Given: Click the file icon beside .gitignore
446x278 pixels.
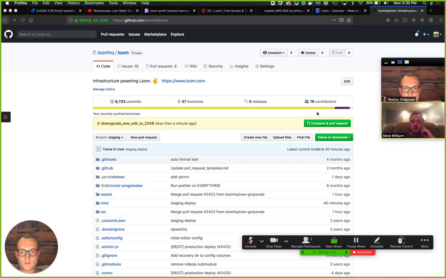Looking at the screenshot, I should (98, 255).
